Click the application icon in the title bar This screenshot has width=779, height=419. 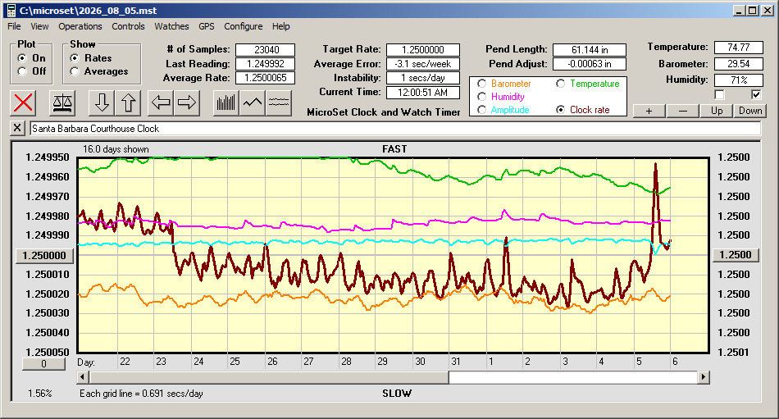[11, 11]
